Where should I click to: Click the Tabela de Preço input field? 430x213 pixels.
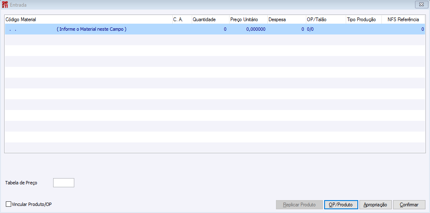click(64, 183)
